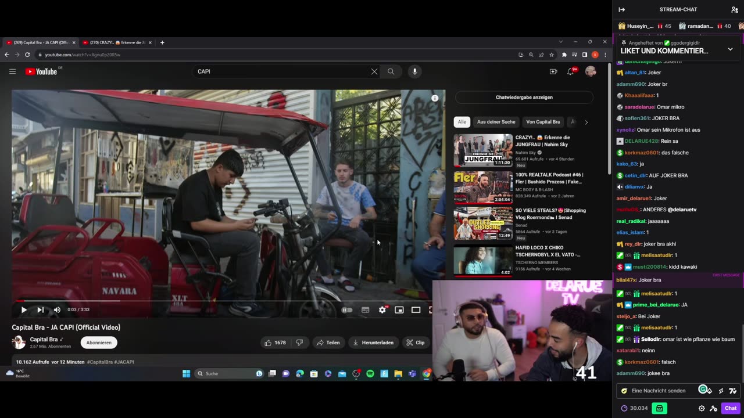The image size is (744, 418).
Task: Open the browser tab search dropdown
Action: (560, 42)
